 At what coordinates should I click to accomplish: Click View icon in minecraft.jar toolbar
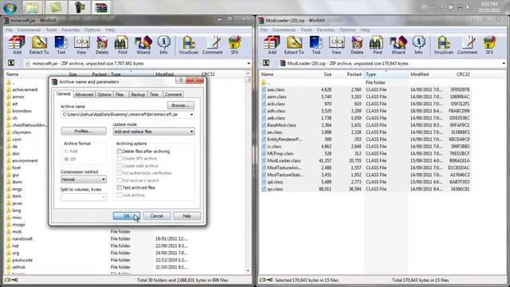pyautogui.click(x=81, y=45)
